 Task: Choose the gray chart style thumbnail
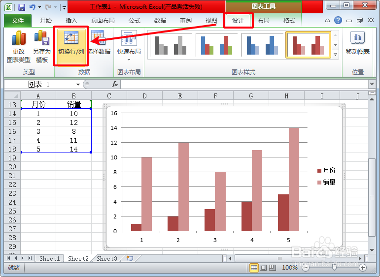pos(171,45)
